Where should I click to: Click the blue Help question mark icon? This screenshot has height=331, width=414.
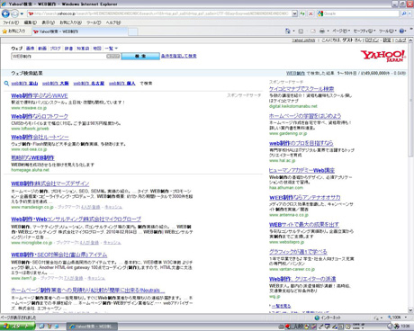coord(402,31)
